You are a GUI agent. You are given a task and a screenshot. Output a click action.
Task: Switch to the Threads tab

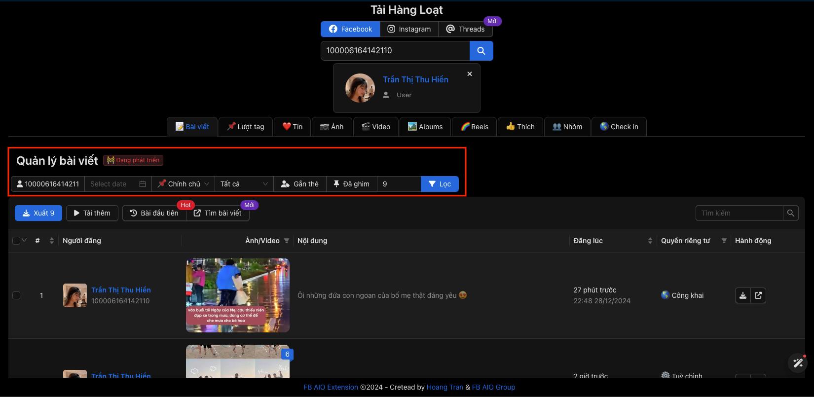[465, 29]
